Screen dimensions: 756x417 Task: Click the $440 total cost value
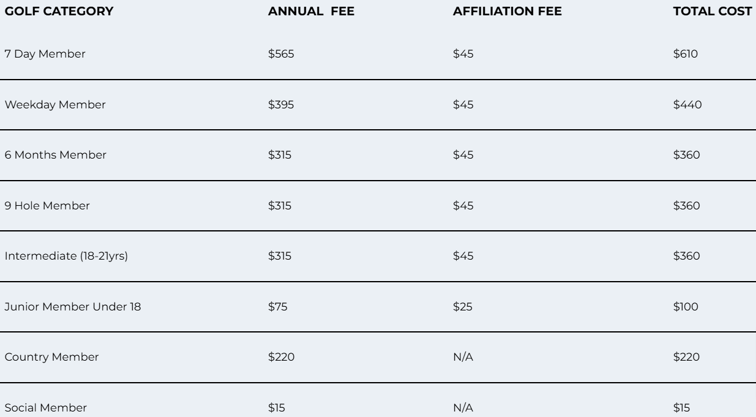[x=687, y=105]
